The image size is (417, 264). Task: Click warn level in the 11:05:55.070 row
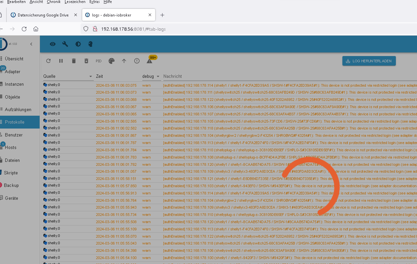click(147, 236)
